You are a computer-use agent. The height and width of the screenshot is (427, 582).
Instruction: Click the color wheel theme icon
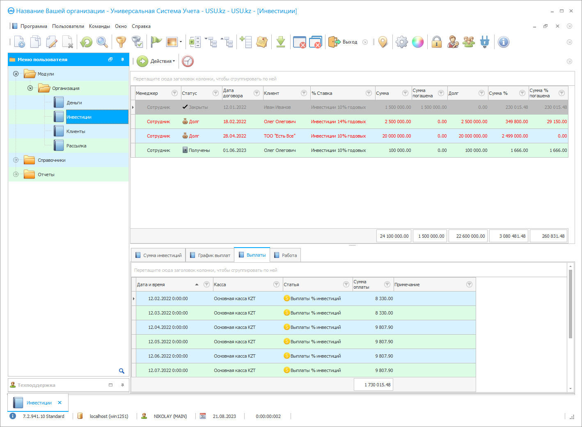(x=418, y=42)
